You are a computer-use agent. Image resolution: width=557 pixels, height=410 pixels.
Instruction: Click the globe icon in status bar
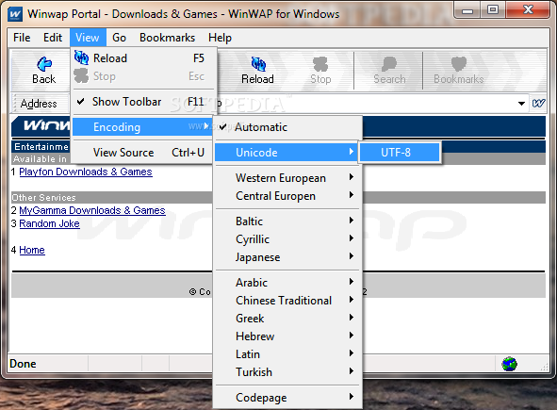point(509,364)
